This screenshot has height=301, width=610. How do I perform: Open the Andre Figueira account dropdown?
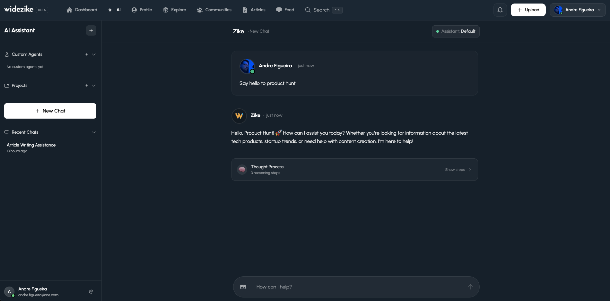tap(577, 10)
